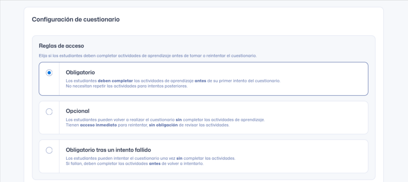Click the 'Configuración de cuestionario' heading
Screen dimensions: 408x182
click(75, 19)
